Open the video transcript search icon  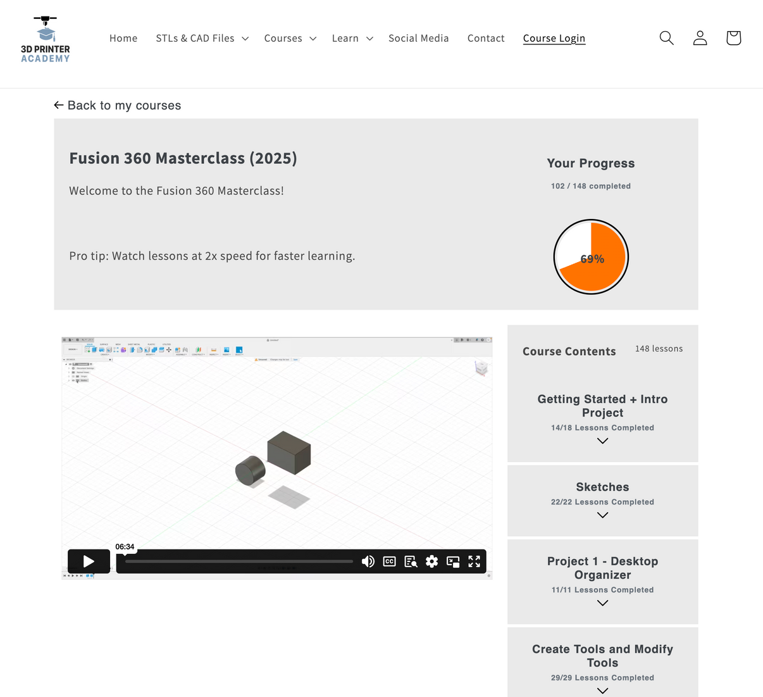pyautogui.click(x=411, y=562)
